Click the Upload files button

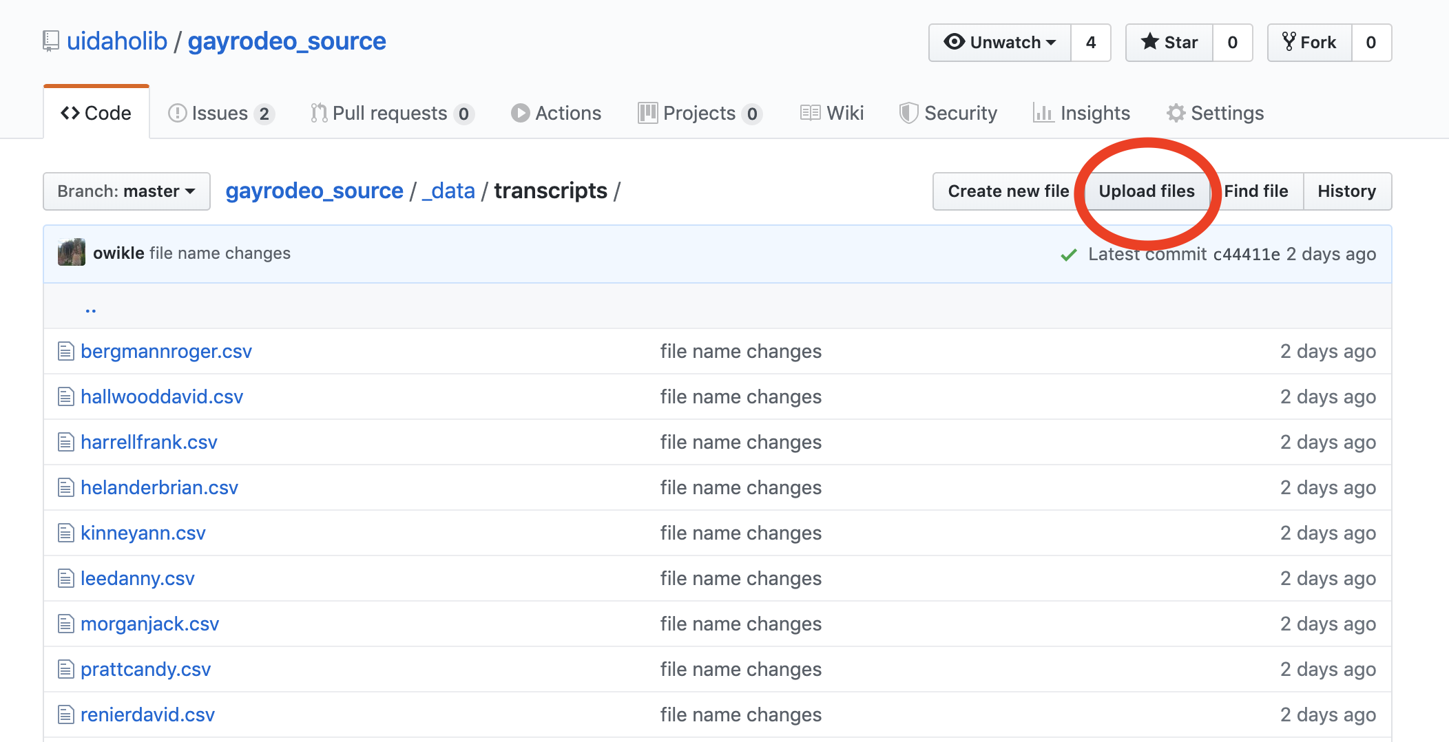click(x=1147, y=191)
